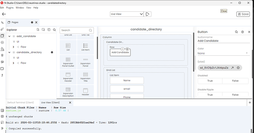Image resolution: width=254 pixels, height=133 pixels.
Task: Select the Pages icon in left sidebar
Action: pyautogui.click(x=2, y=36)
